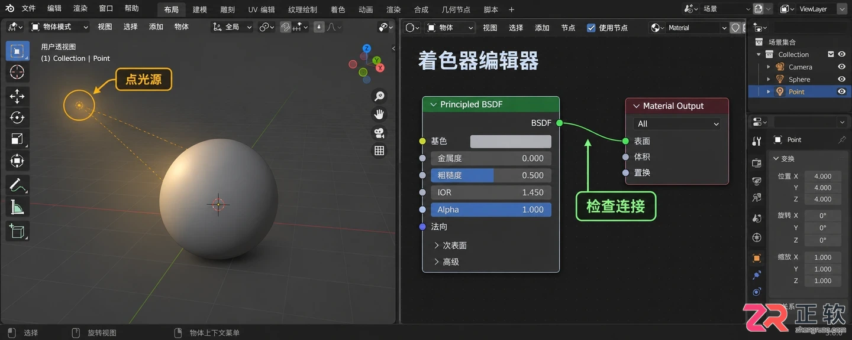This screenshot has height=340, width=852.
Task: Open top bar 渲染 menu next to 编辑
Action: [80, 9]
